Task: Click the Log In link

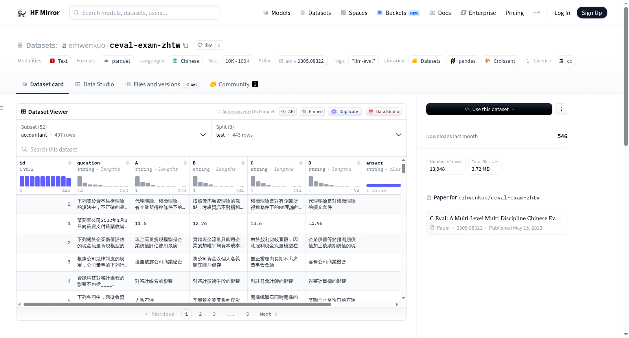Action: [x=562, y=13]
